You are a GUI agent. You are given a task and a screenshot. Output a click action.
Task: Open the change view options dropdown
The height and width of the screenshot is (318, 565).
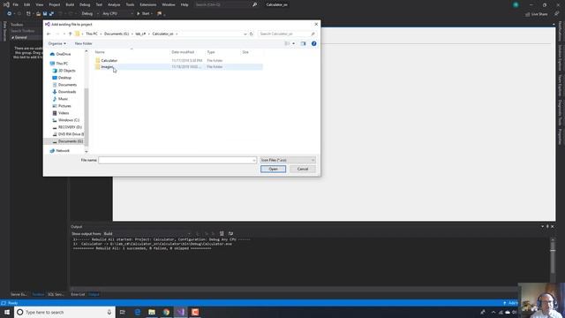click(x=293, y=43)
